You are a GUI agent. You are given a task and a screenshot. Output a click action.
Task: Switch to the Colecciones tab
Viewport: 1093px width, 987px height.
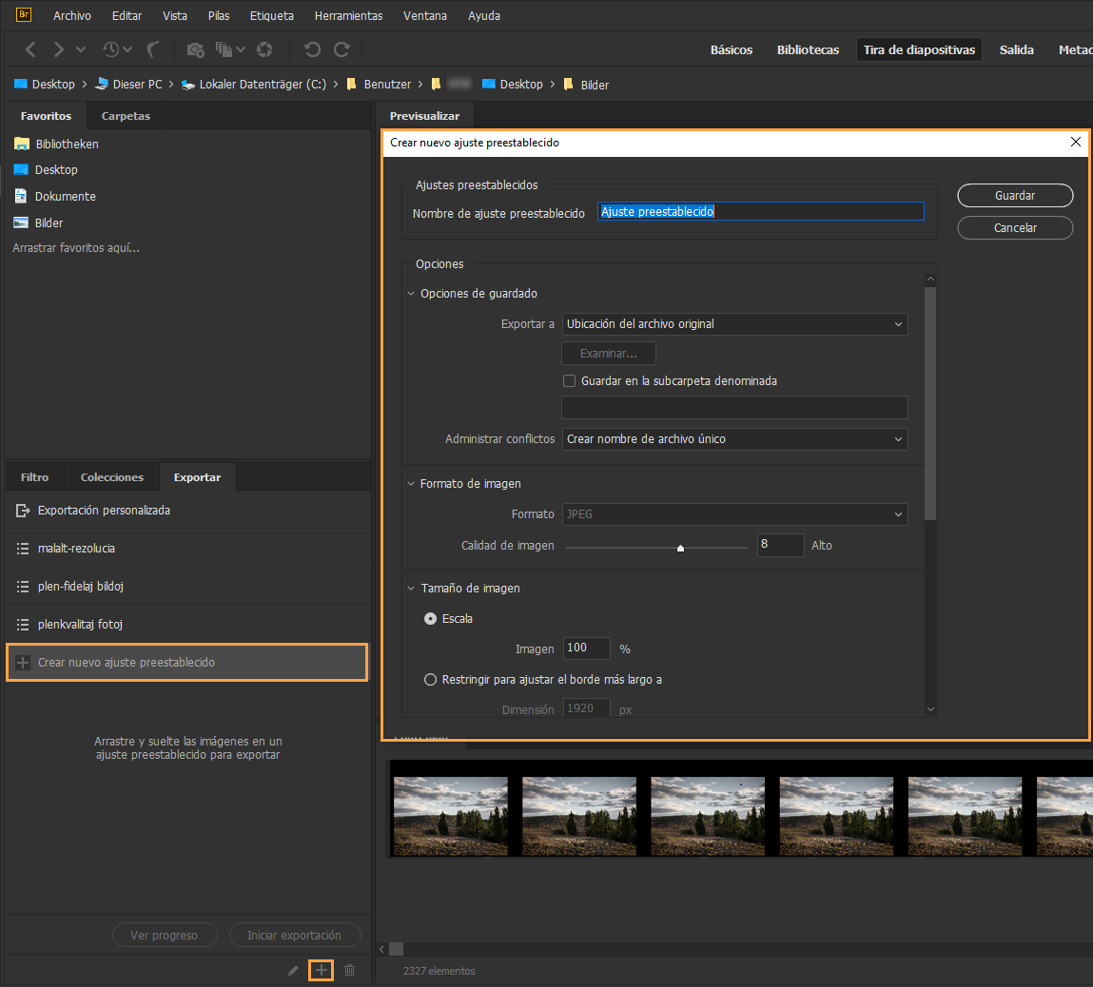point(112,477)
